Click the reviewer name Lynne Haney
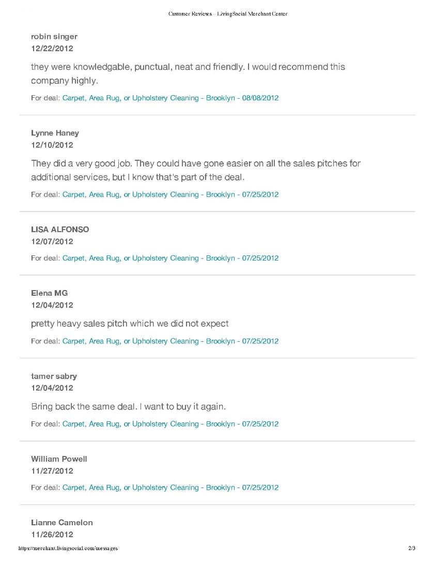This screenshot has width=434, height=562. [55, 133]
